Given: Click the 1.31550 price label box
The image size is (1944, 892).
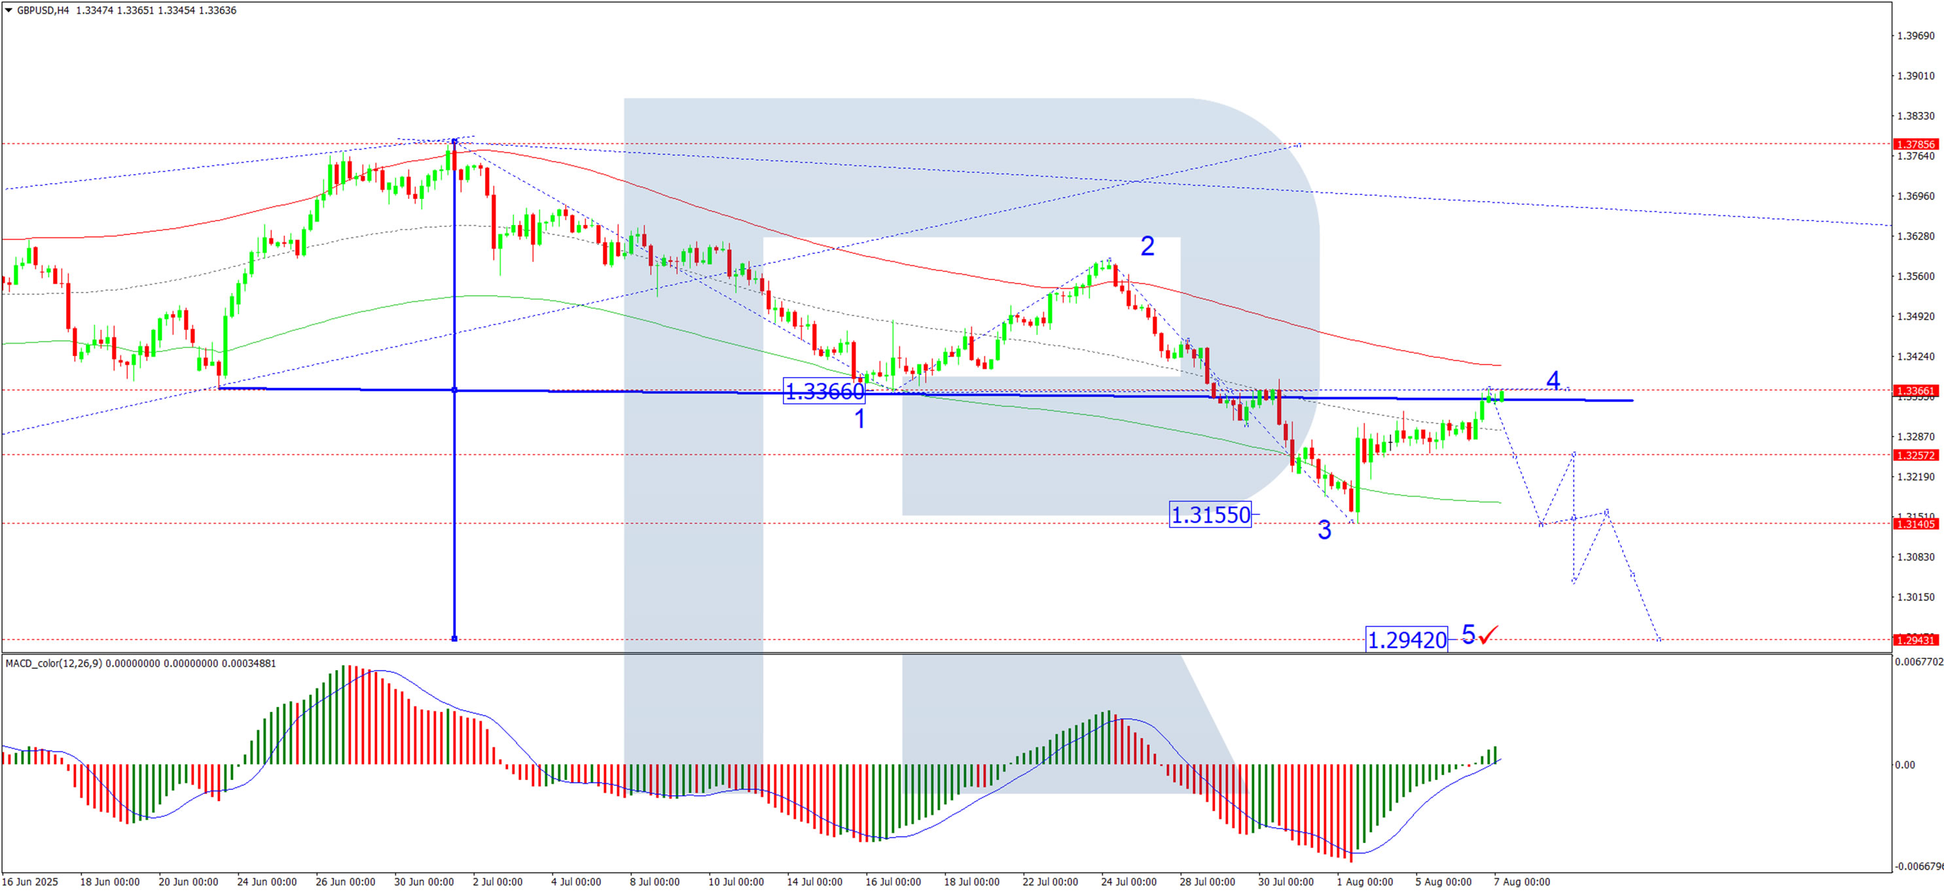Looking at the screenshot, I should pos(1210,514).
